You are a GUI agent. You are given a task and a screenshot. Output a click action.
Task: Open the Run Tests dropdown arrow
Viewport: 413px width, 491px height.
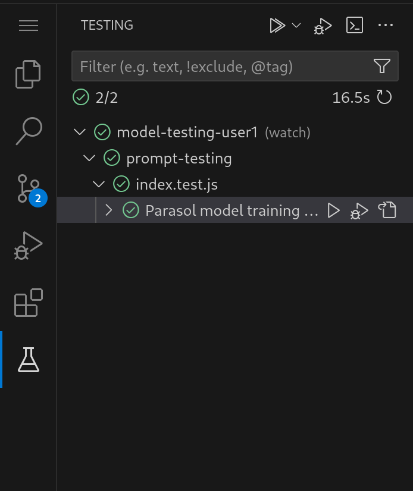[x=296, y=26]
